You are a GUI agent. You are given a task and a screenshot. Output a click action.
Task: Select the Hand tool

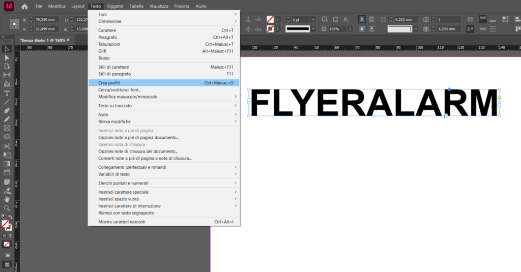pyautogui.click(x=7, y=199)
